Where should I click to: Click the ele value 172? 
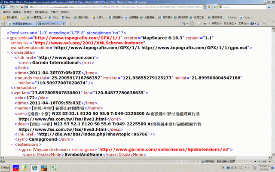tap(31, 98)
